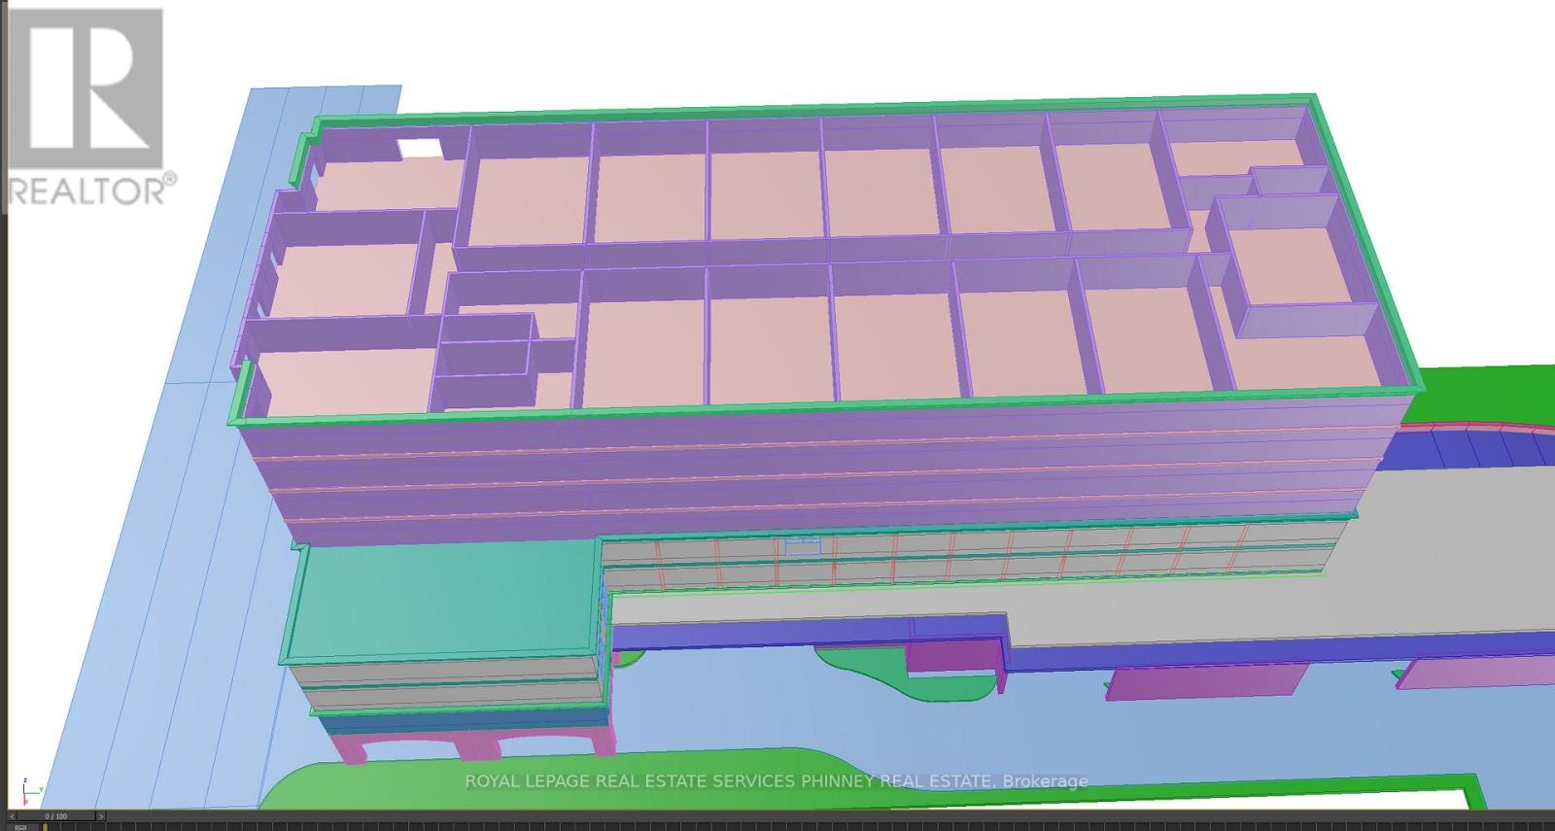This screenshot has height=831, width=1555.
Task: Click the REALTOR logo watermark
Action: point(87,107)
